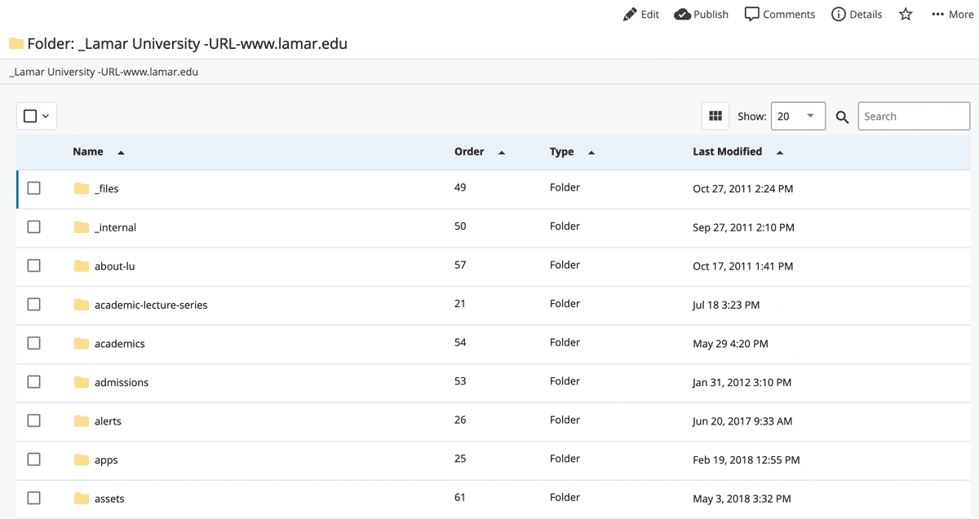Tick the alerts folder checkbox
This screenshot has height=519, width=979.
33,420
